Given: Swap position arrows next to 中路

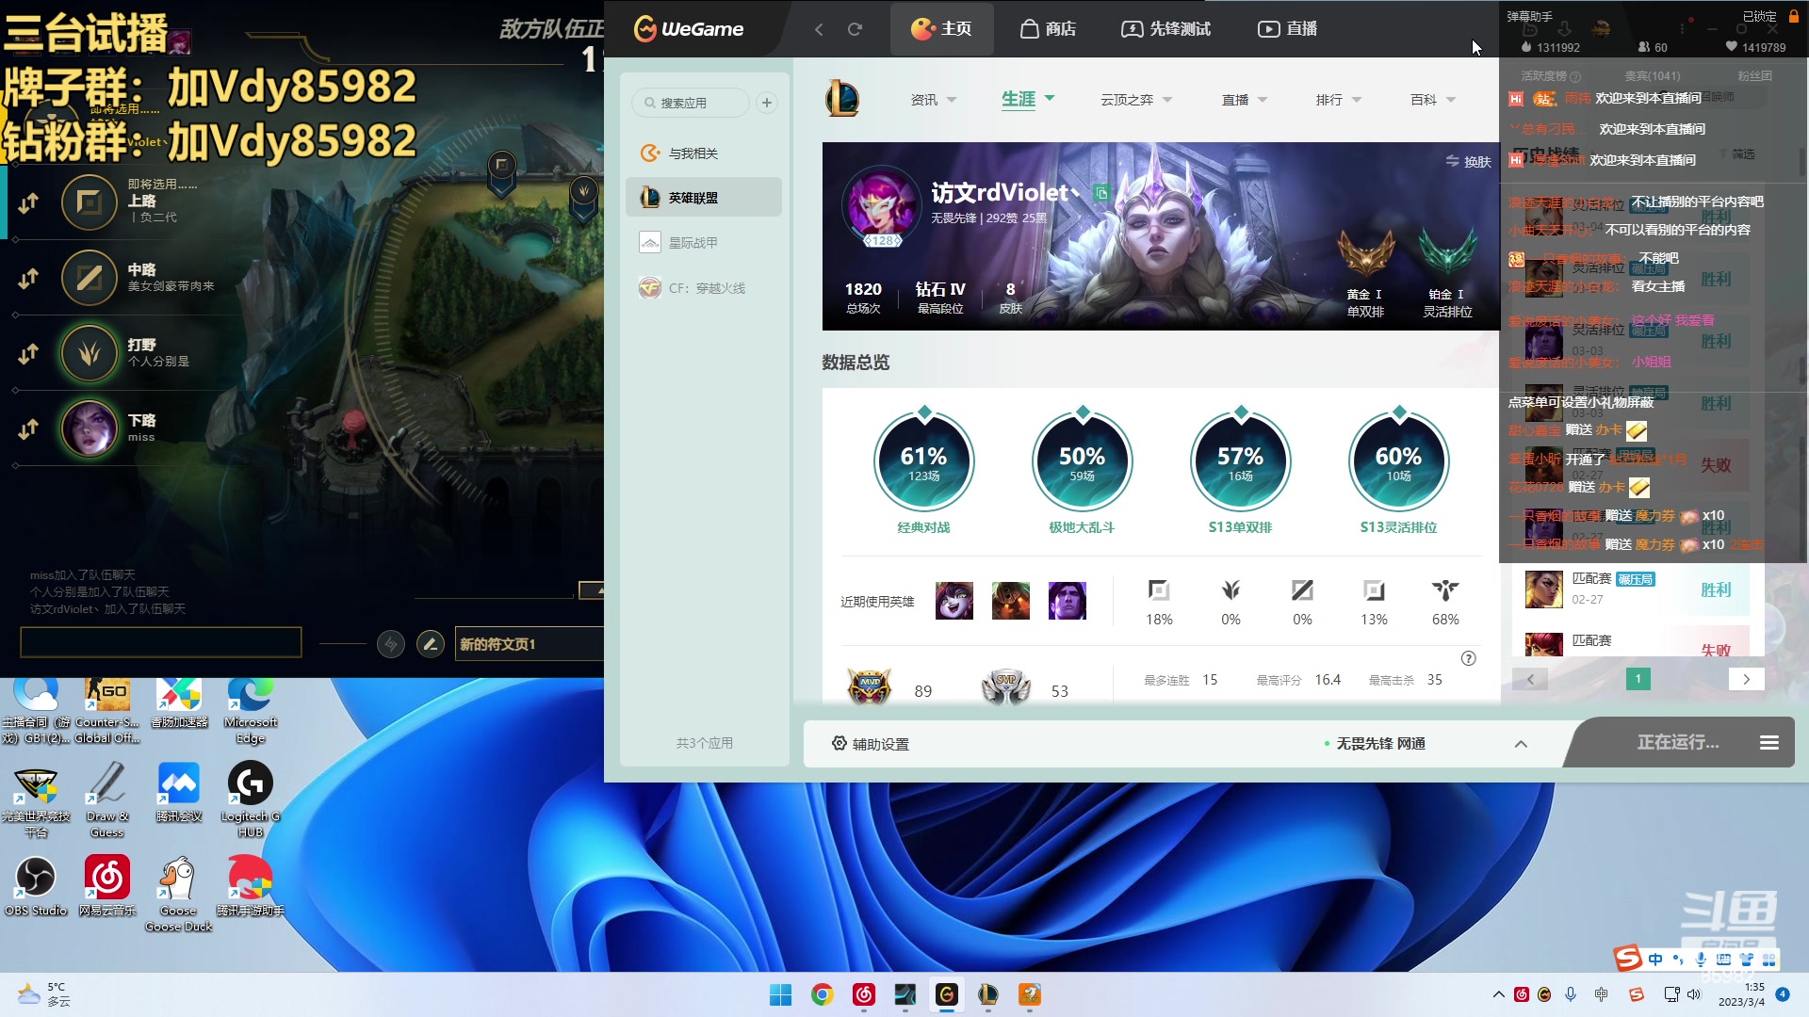Looking at the screenshot, I should point(28,278).
